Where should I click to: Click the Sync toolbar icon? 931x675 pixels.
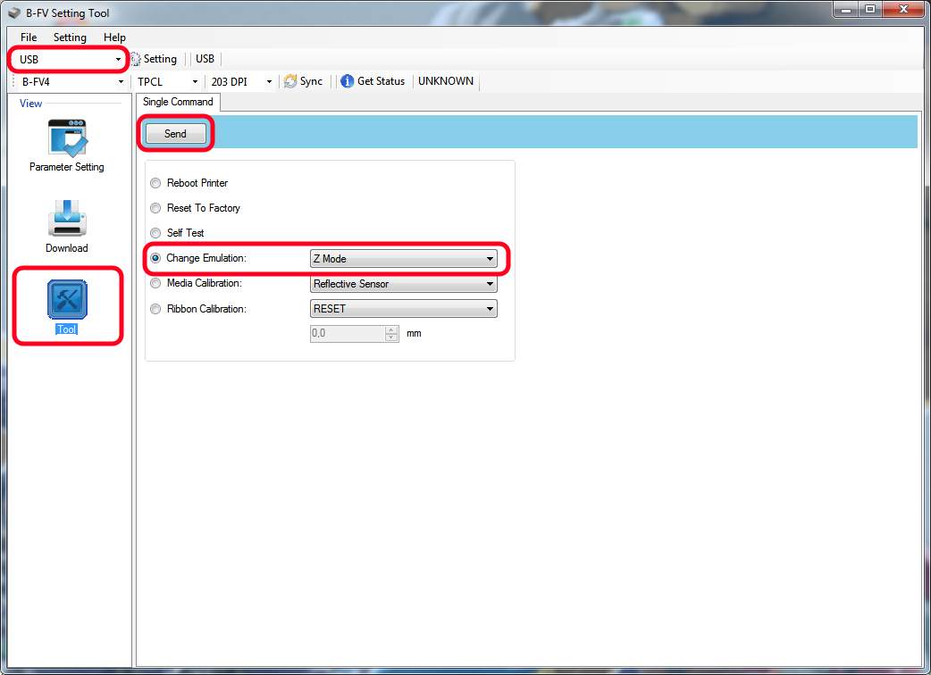click(x=289, y=81)
